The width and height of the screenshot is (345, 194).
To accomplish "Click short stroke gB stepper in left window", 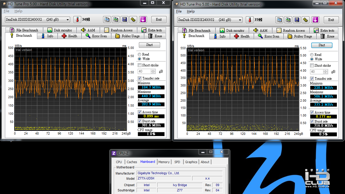I will point(153,71).
